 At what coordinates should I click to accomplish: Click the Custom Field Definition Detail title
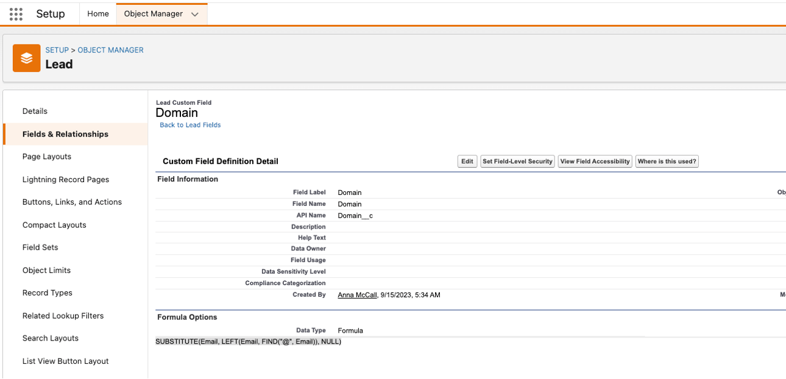tap(221, 161)
